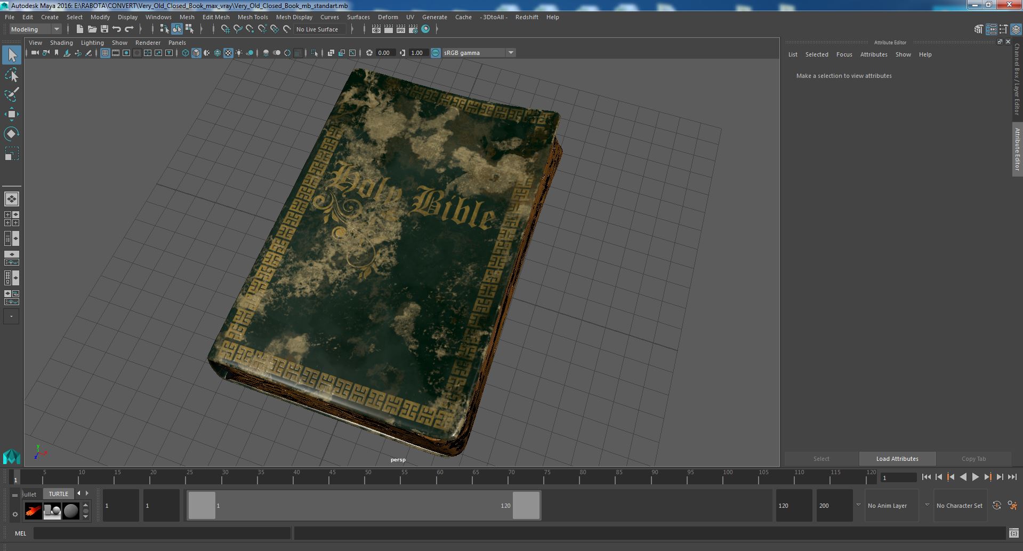
Task: Toggle view color management ON button
Action: coord(436,53)
